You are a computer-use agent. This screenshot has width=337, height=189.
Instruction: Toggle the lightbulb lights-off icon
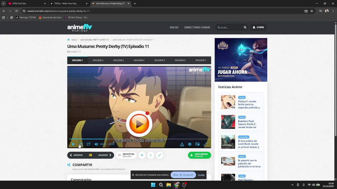[151, 155]
